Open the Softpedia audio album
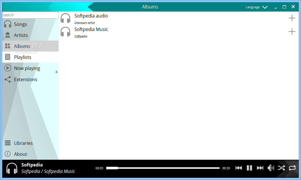This screenshot has width=301, height=180. (x=91, y=16)
